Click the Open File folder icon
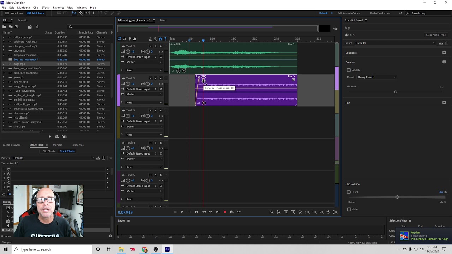 point(5,27)
